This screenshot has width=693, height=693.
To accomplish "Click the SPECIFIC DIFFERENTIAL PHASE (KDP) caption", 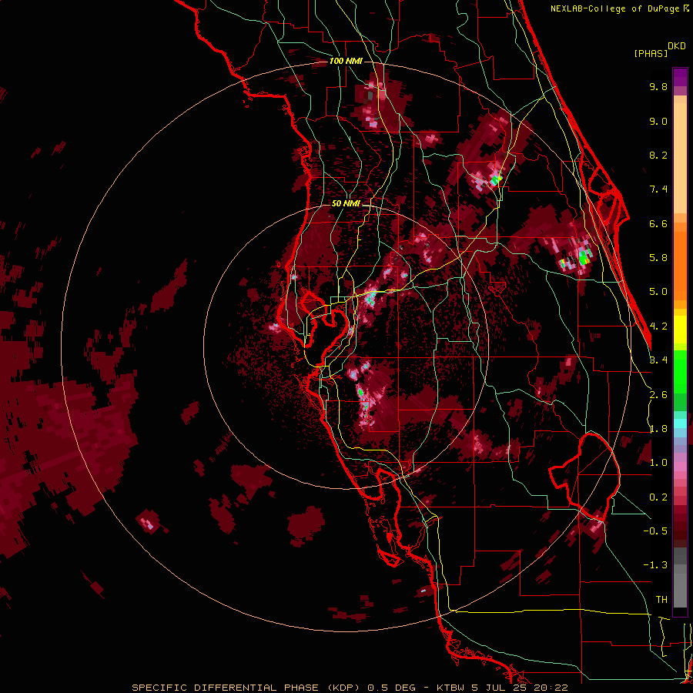I will [246, 688].
